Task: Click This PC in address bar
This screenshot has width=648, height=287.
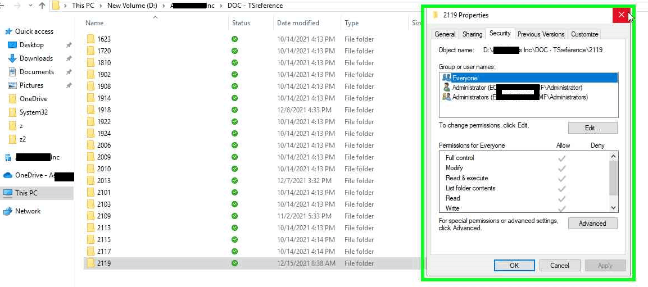Action: tap(84, 6)
